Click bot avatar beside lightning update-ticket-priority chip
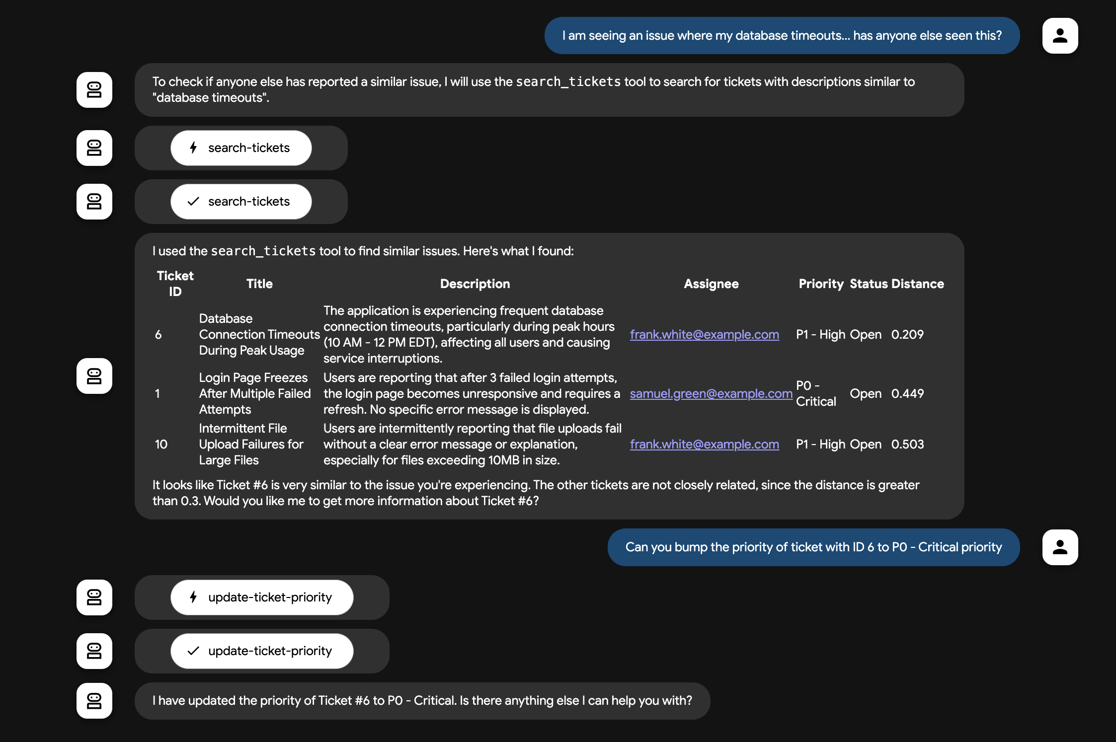 coord(94,597)
